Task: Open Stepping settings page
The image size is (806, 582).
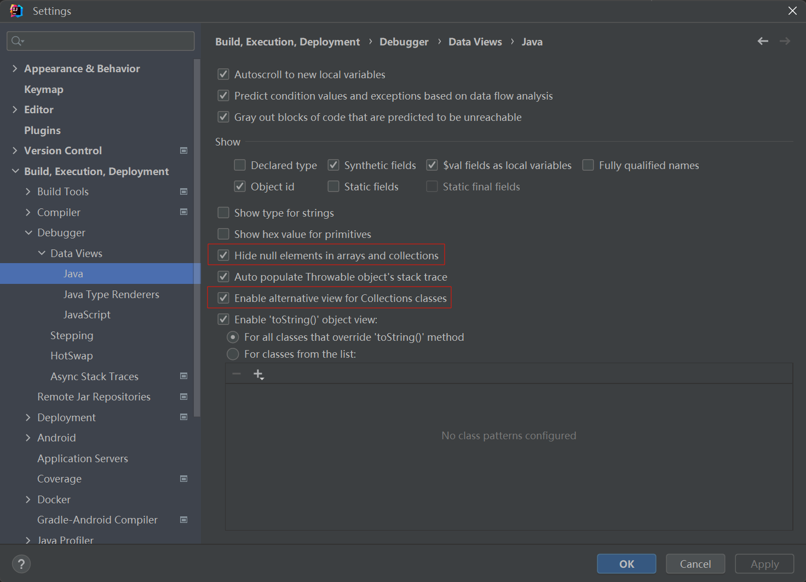Action: pos(72,335)
